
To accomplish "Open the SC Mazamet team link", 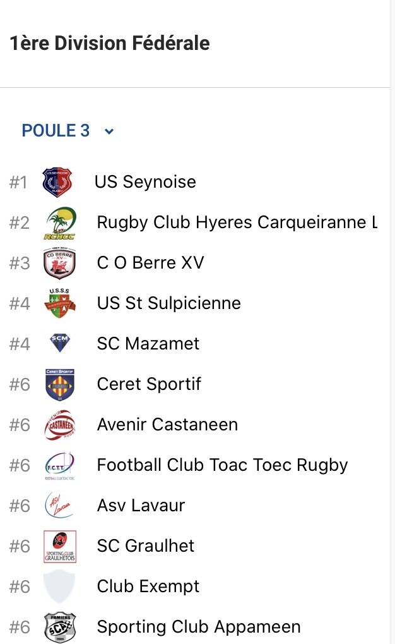I will click(148, 344).
